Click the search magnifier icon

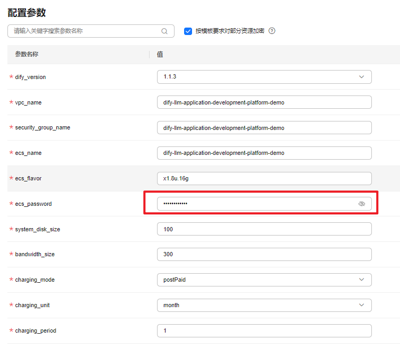tap(164, 31)
